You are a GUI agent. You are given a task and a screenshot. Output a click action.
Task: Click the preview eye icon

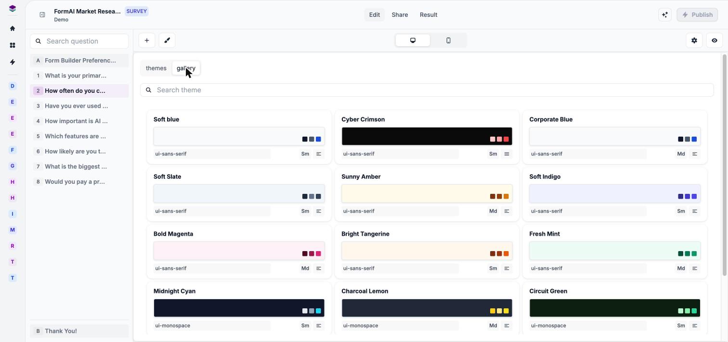[x=715, y=40]
